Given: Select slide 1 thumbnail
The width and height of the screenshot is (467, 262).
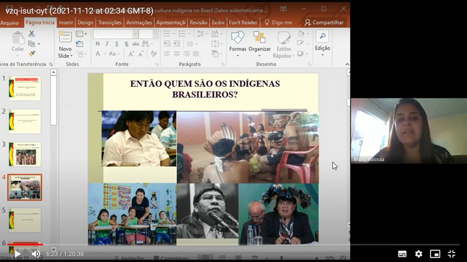Looking at the screenshot, I should point(25,88).
